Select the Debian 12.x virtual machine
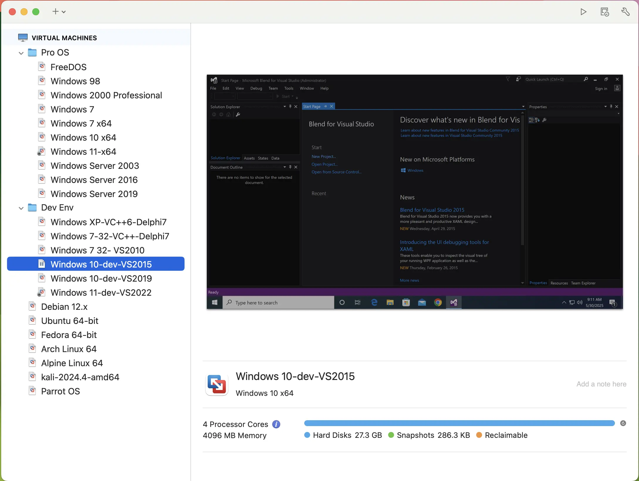 [96, 307]
